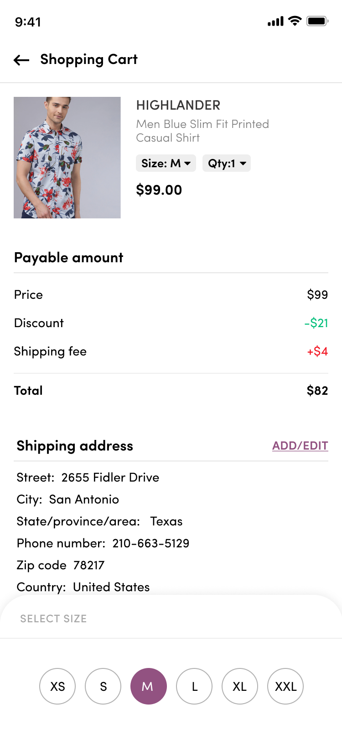Select size S
The width and height of the screenshot is (342, 742).
click(103, 686)
